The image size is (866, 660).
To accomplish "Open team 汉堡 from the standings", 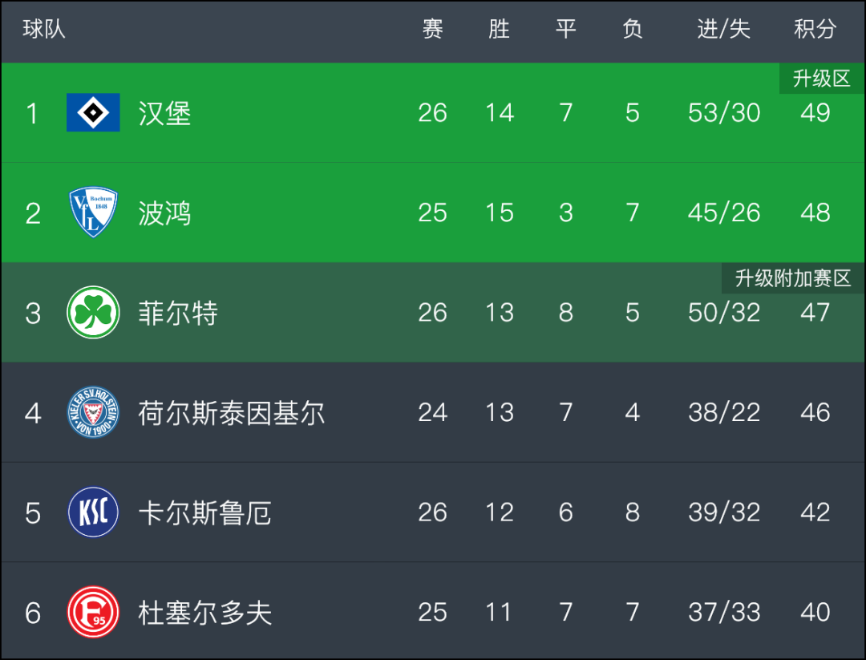I will click(164, 114).
